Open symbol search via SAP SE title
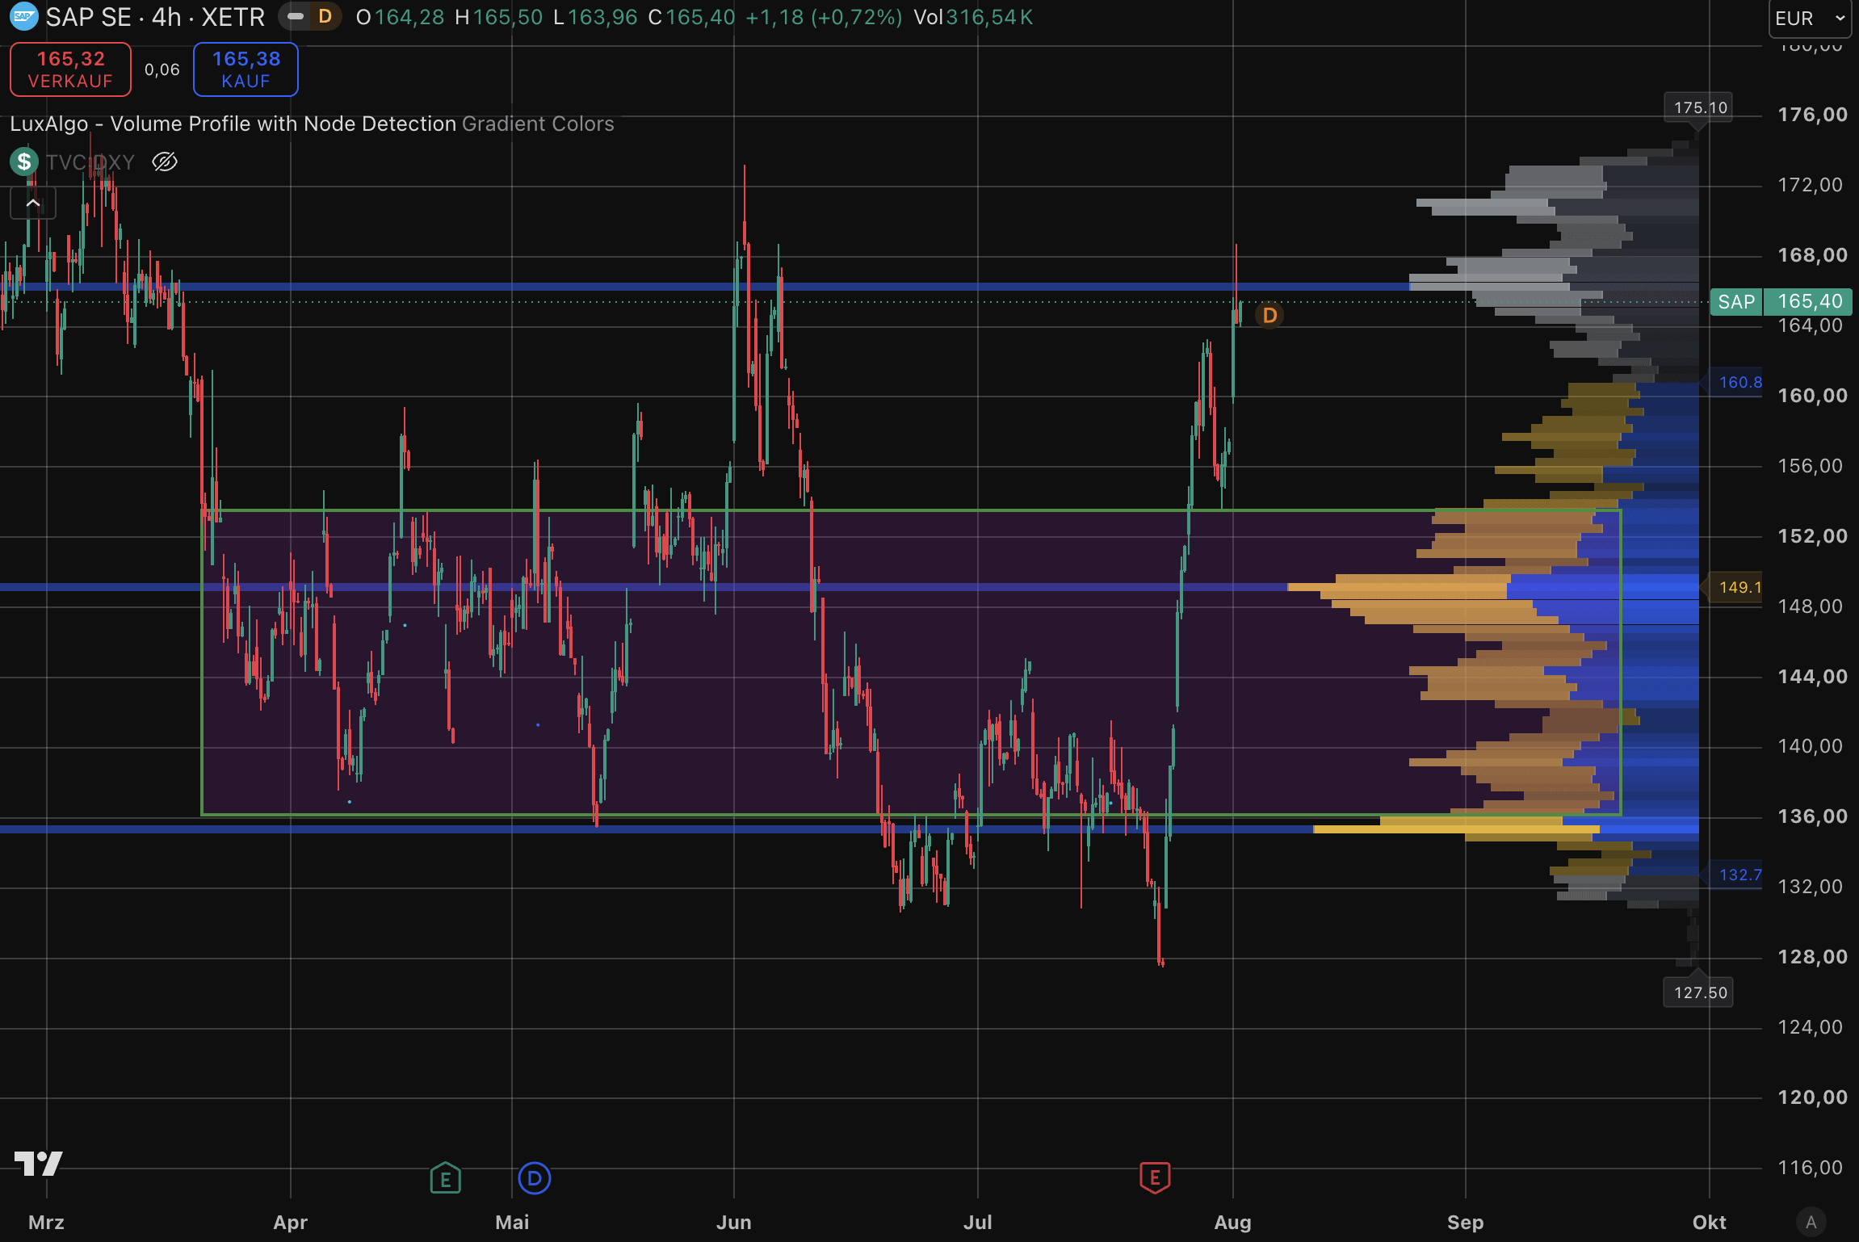This screenshot has height=1242, width=1859. [155, 17]
